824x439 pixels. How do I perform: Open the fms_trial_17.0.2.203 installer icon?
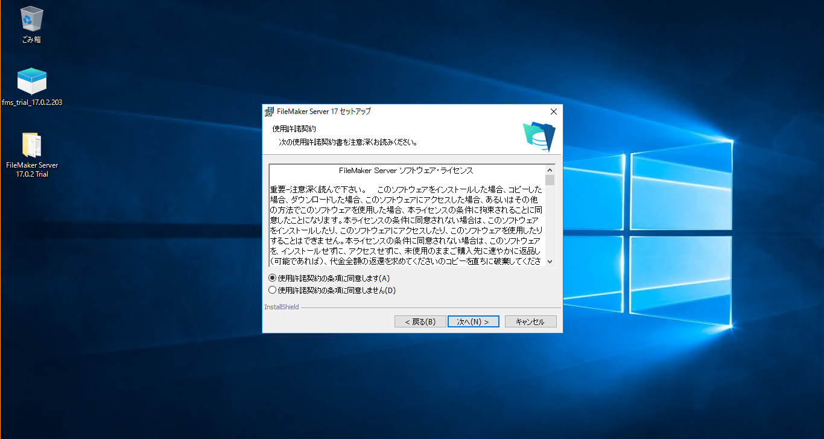tap(31, 80)
